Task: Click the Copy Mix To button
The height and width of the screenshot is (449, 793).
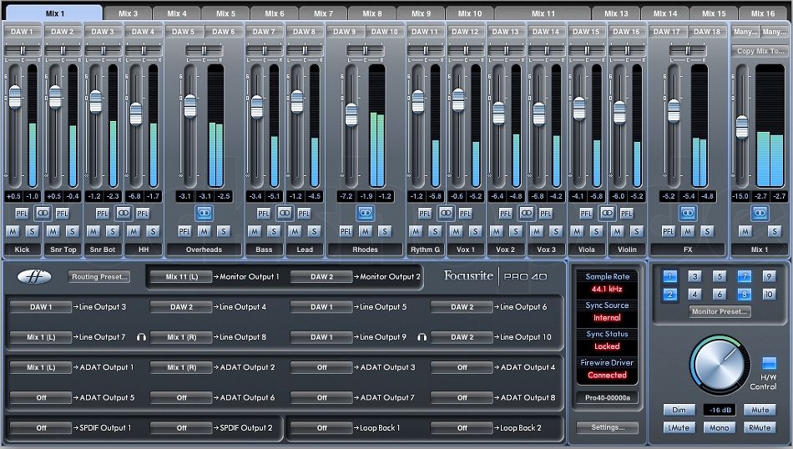Action: point(760,52)
